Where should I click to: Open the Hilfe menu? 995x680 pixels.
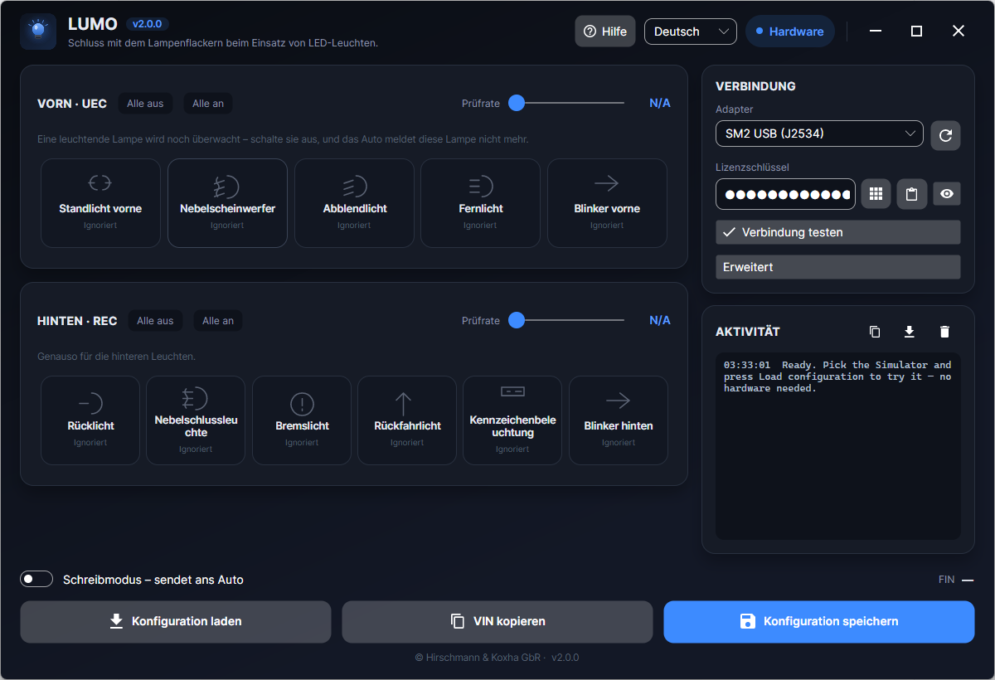(x=605, y=32)
